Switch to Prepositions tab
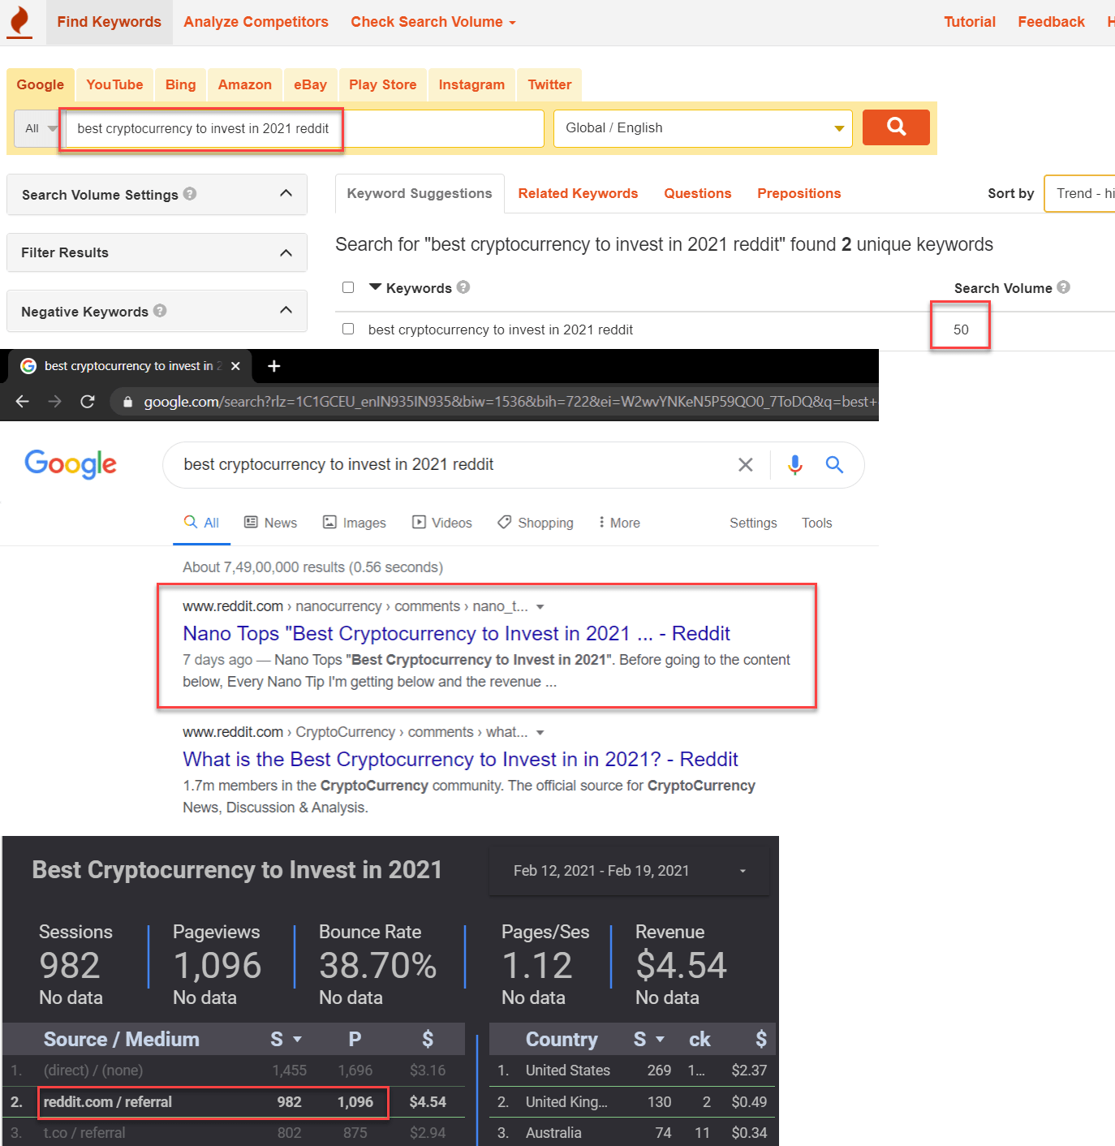The image size is (1115, 1146). (x=799, y=193)
